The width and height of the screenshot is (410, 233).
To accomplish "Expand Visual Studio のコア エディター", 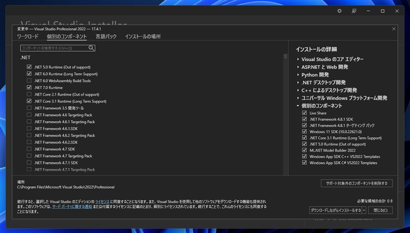I will pyautogui.click(x=298, y=59).
